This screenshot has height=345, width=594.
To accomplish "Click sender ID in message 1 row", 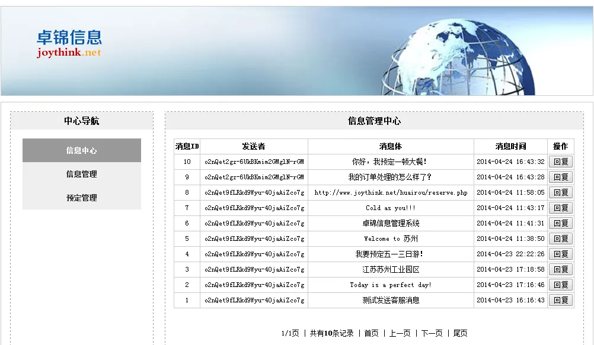I will (254, 301).
